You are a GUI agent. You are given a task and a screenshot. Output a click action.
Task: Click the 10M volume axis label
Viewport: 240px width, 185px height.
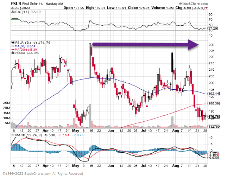coord(6,118)
